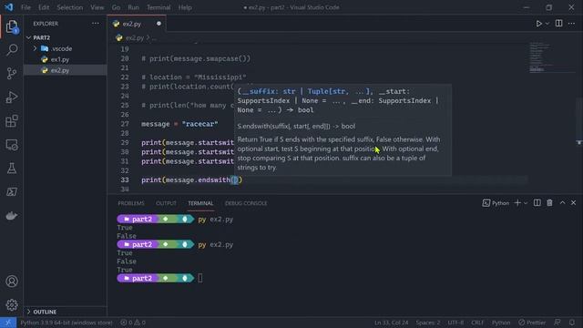This screenshot has height=328, width=583.
Task: Open errors and warnings in status bar
Action: tap(133, 323)
